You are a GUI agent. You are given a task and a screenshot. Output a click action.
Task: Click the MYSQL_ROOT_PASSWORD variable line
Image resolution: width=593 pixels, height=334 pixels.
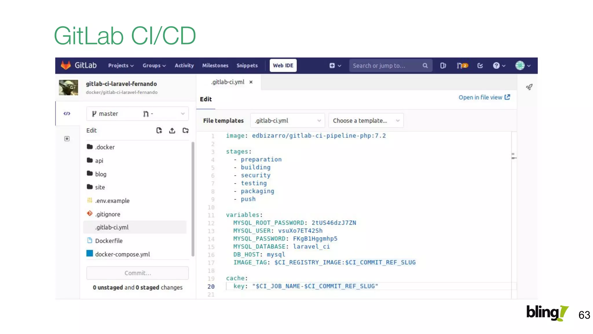pyautogui.click(x=295, y=223)
